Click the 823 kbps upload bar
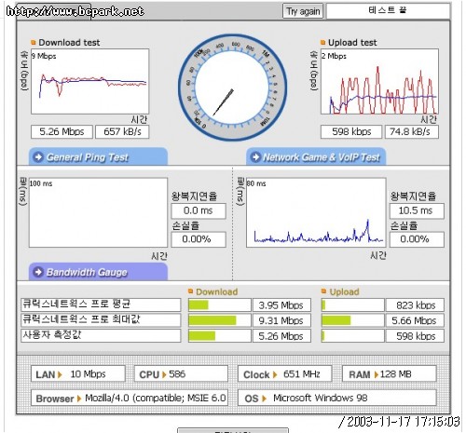Image resolution: width=466 pixels, height=433 pixels. click(x=352, y=305)
